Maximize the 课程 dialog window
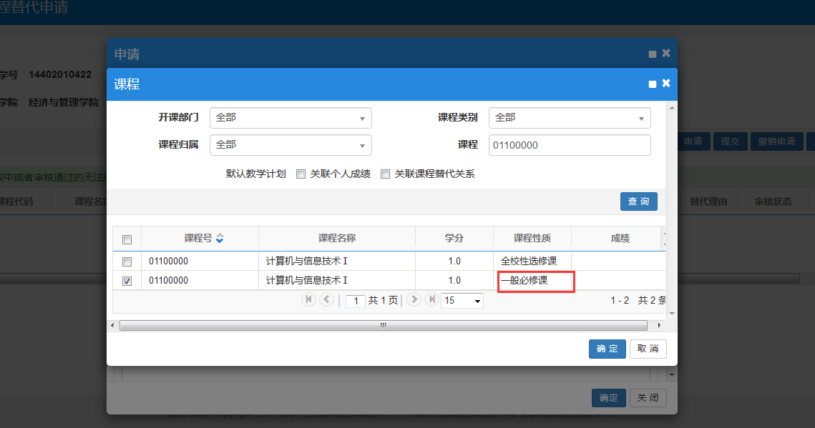This screenshot has width=815, height=428. pyautogui.click(x=653, y=84)
